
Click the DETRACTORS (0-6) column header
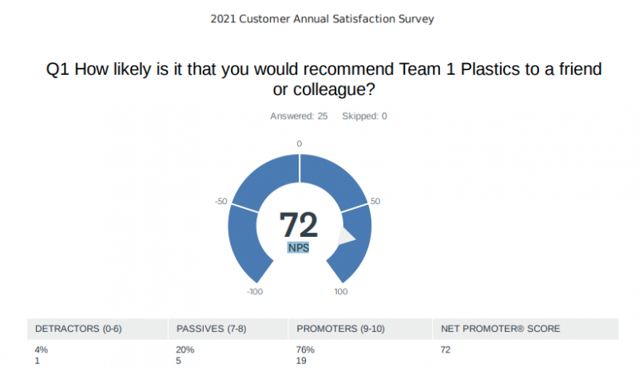click(x=78, y=329)
